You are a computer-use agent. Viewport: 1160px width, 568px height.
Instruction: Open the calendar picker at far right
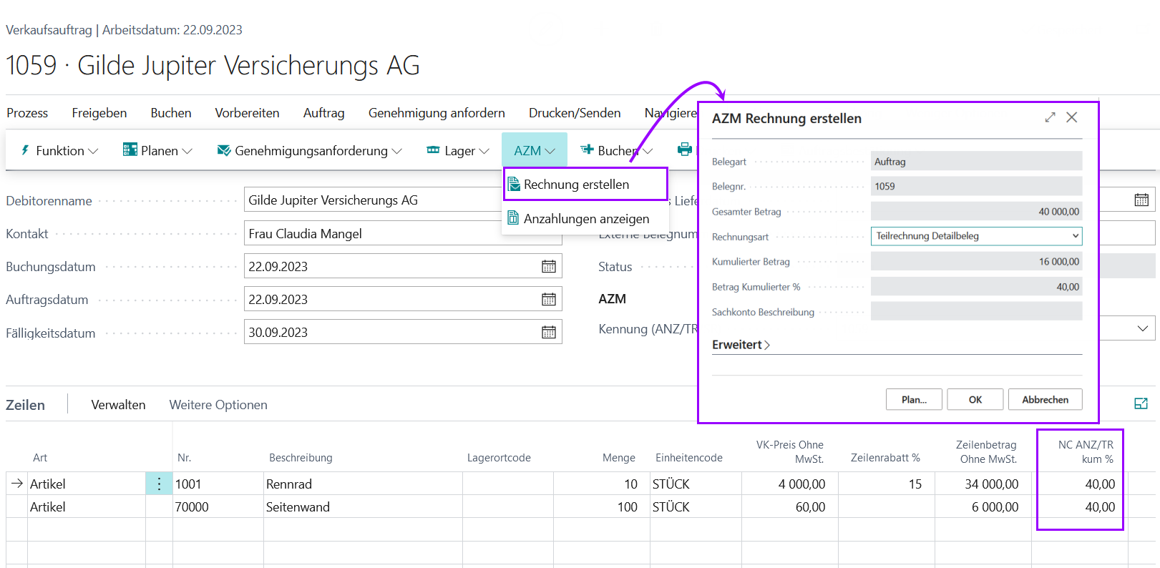click(1141, 200)
